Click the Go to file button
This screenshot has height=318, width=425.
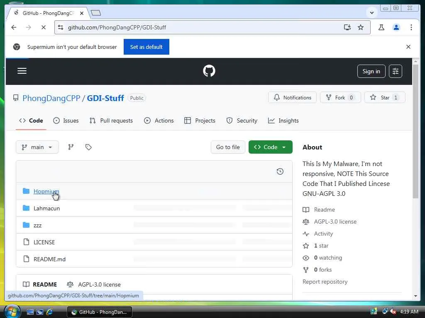pyautogui.click(x=228, y=147)
